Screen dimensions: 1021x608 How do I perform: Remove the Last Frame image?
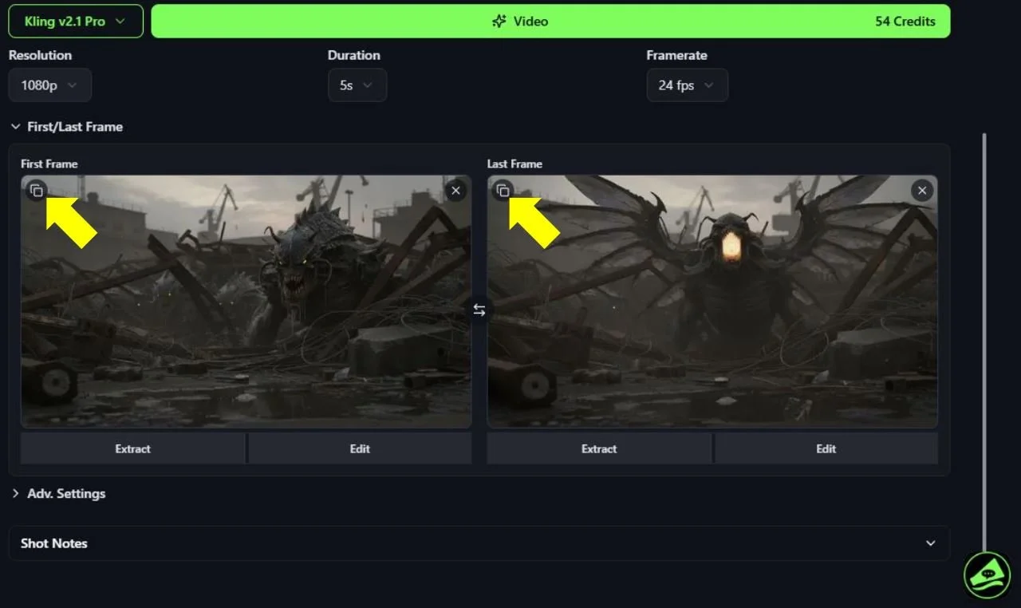click(922, 191)
